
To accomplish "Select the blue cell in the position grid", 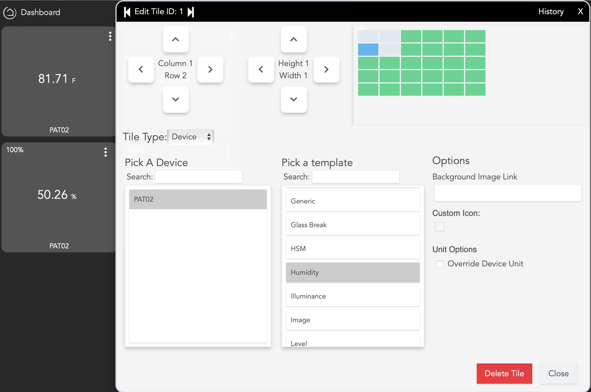I will [369, 50].
